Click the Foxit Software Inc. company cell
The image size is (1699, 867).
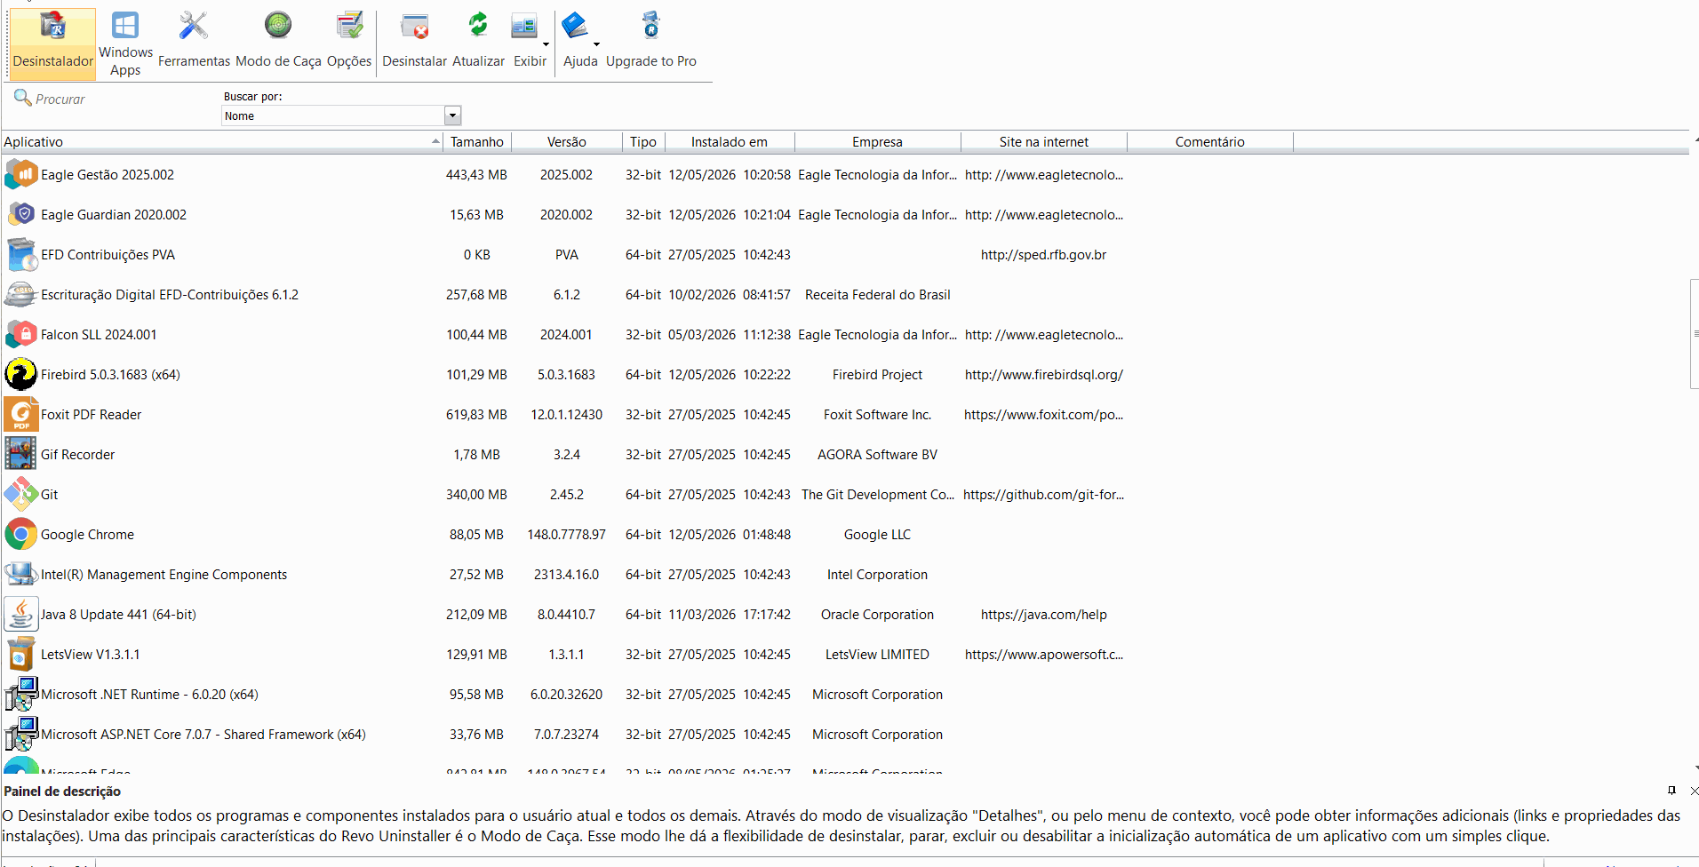pyautogui.click(x=878, y=415)
